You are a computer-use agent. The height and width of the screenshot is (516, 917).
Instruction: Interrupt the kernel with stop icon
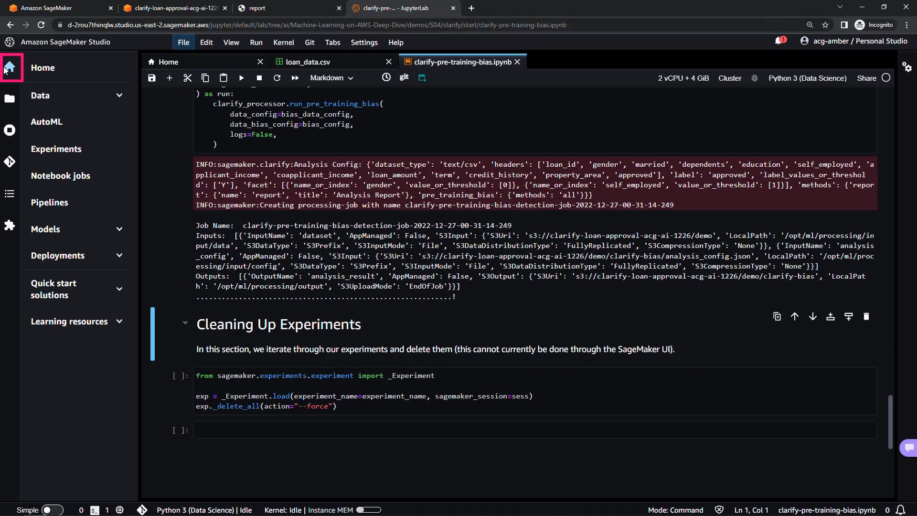pyautogui.click(x=259, y=78)
